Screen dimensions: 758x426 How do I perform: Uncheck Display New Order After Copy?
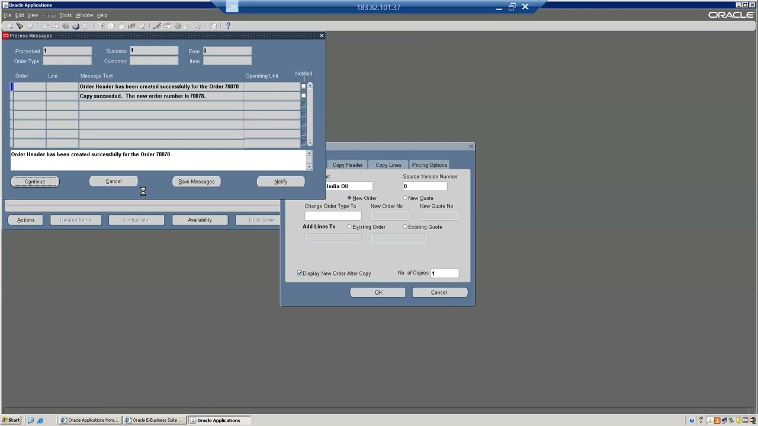300,273
